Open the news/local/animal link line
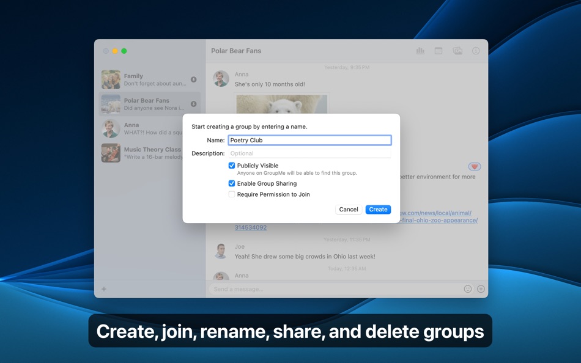Viewport: 581px width, 363px height. click(x=435, y=213)
